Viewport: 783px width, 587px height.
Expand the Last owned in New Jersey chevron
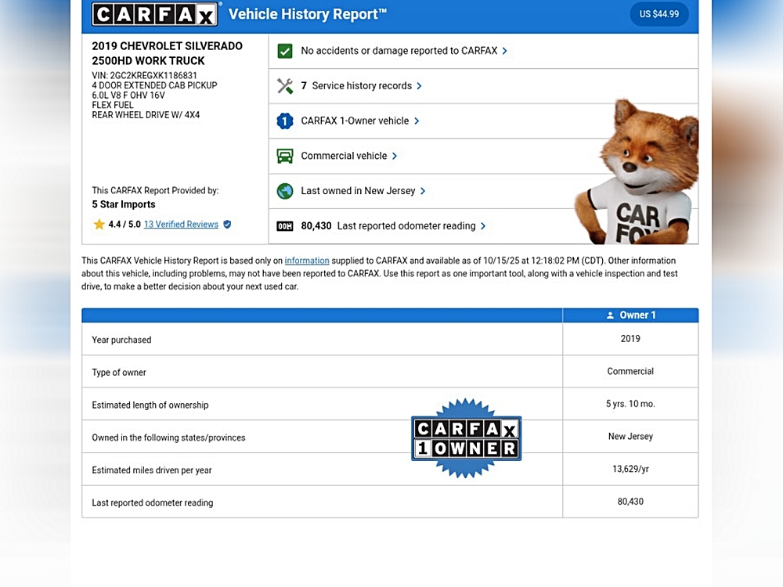pyautogui.click(x=423, y=191)
